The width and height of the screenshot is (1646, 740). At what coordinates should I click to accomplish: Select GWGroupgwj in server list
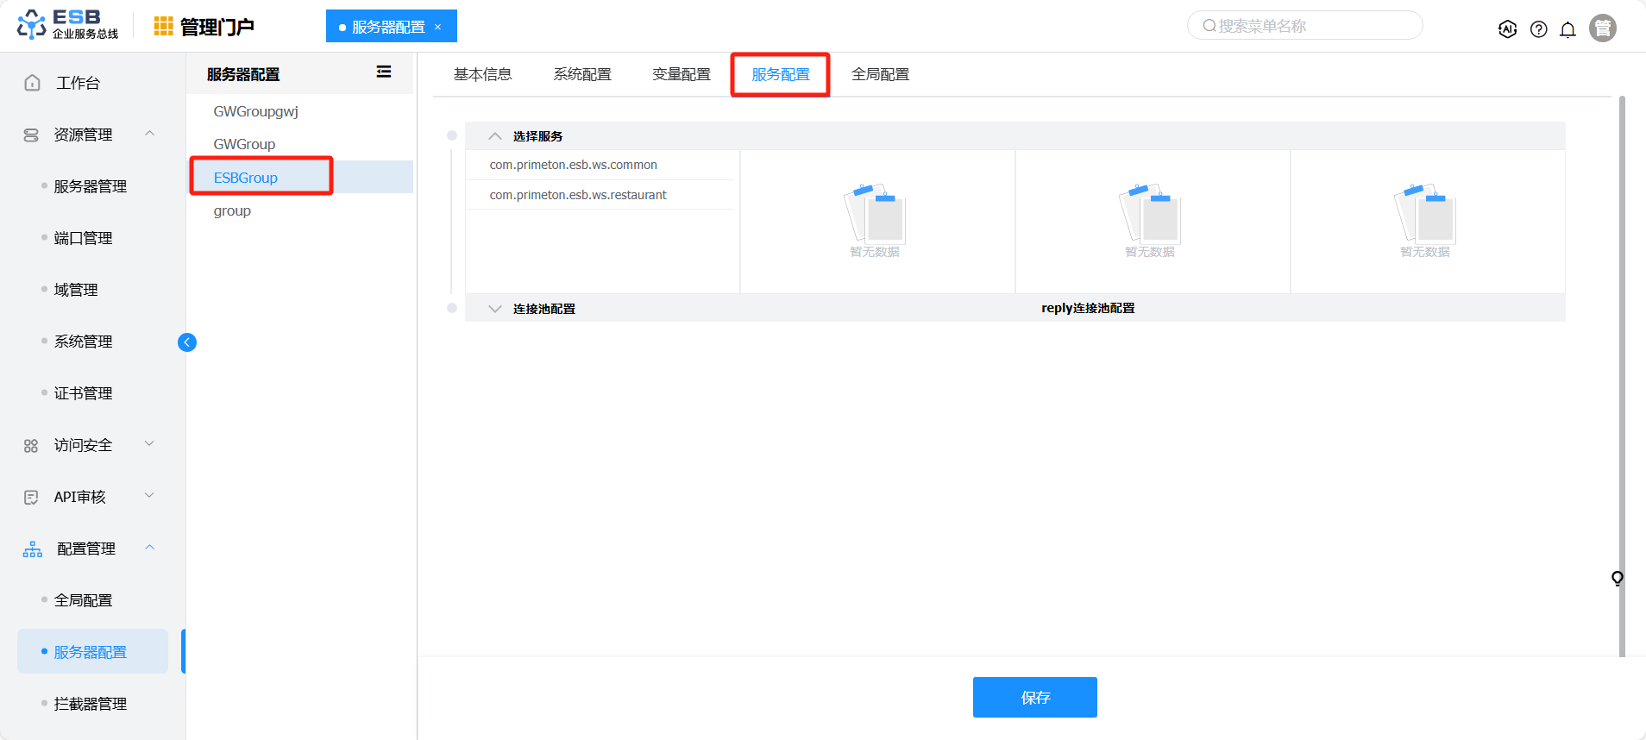click(256, 111)
